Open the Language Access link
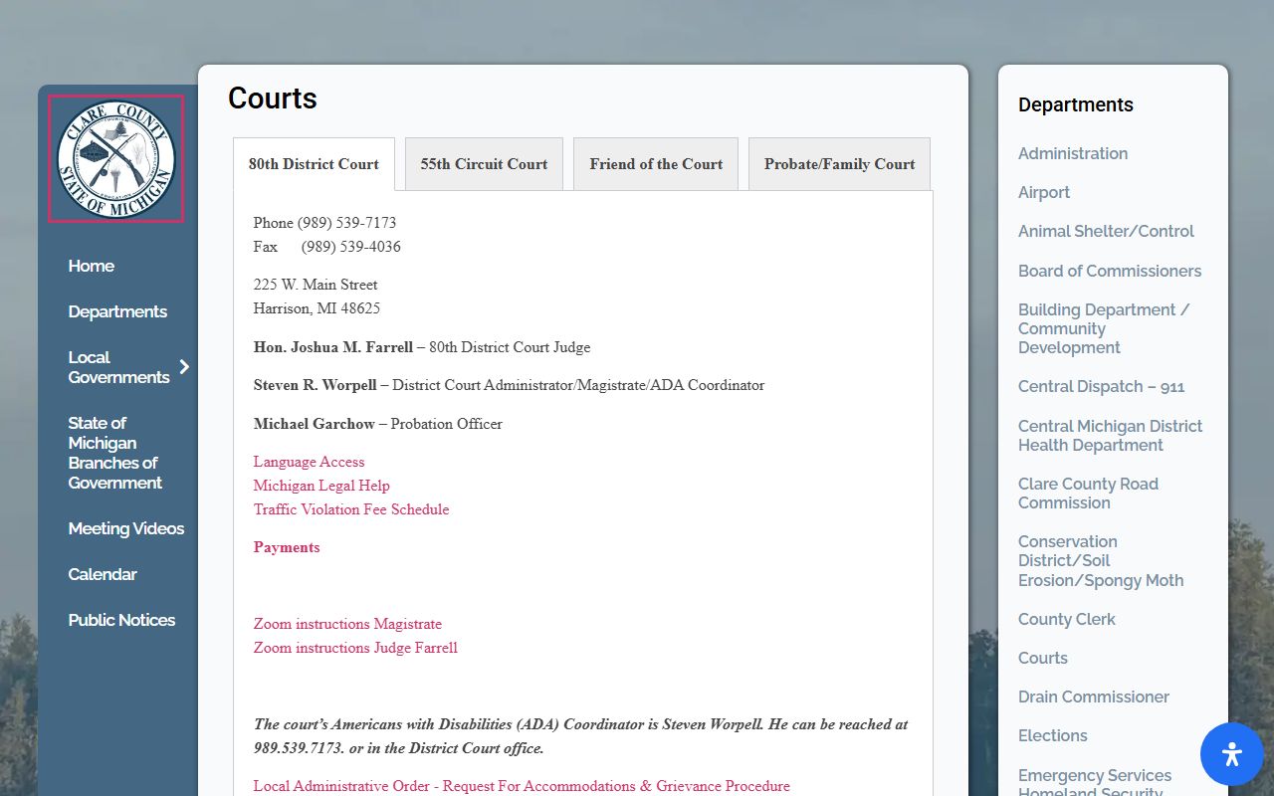The width and height of the screenshot is (1274, 796). (x=309, y=462)
